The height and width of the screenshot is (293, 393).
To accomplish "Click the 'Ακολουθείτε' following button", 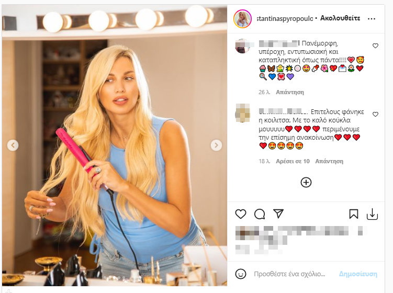I will coord(340,18).
